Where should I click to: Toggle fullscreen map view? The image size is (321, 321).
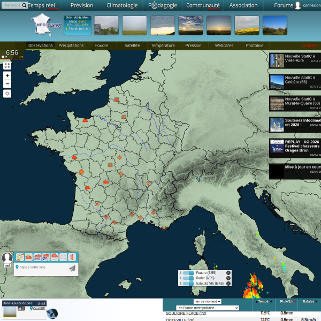pos(7,65)
